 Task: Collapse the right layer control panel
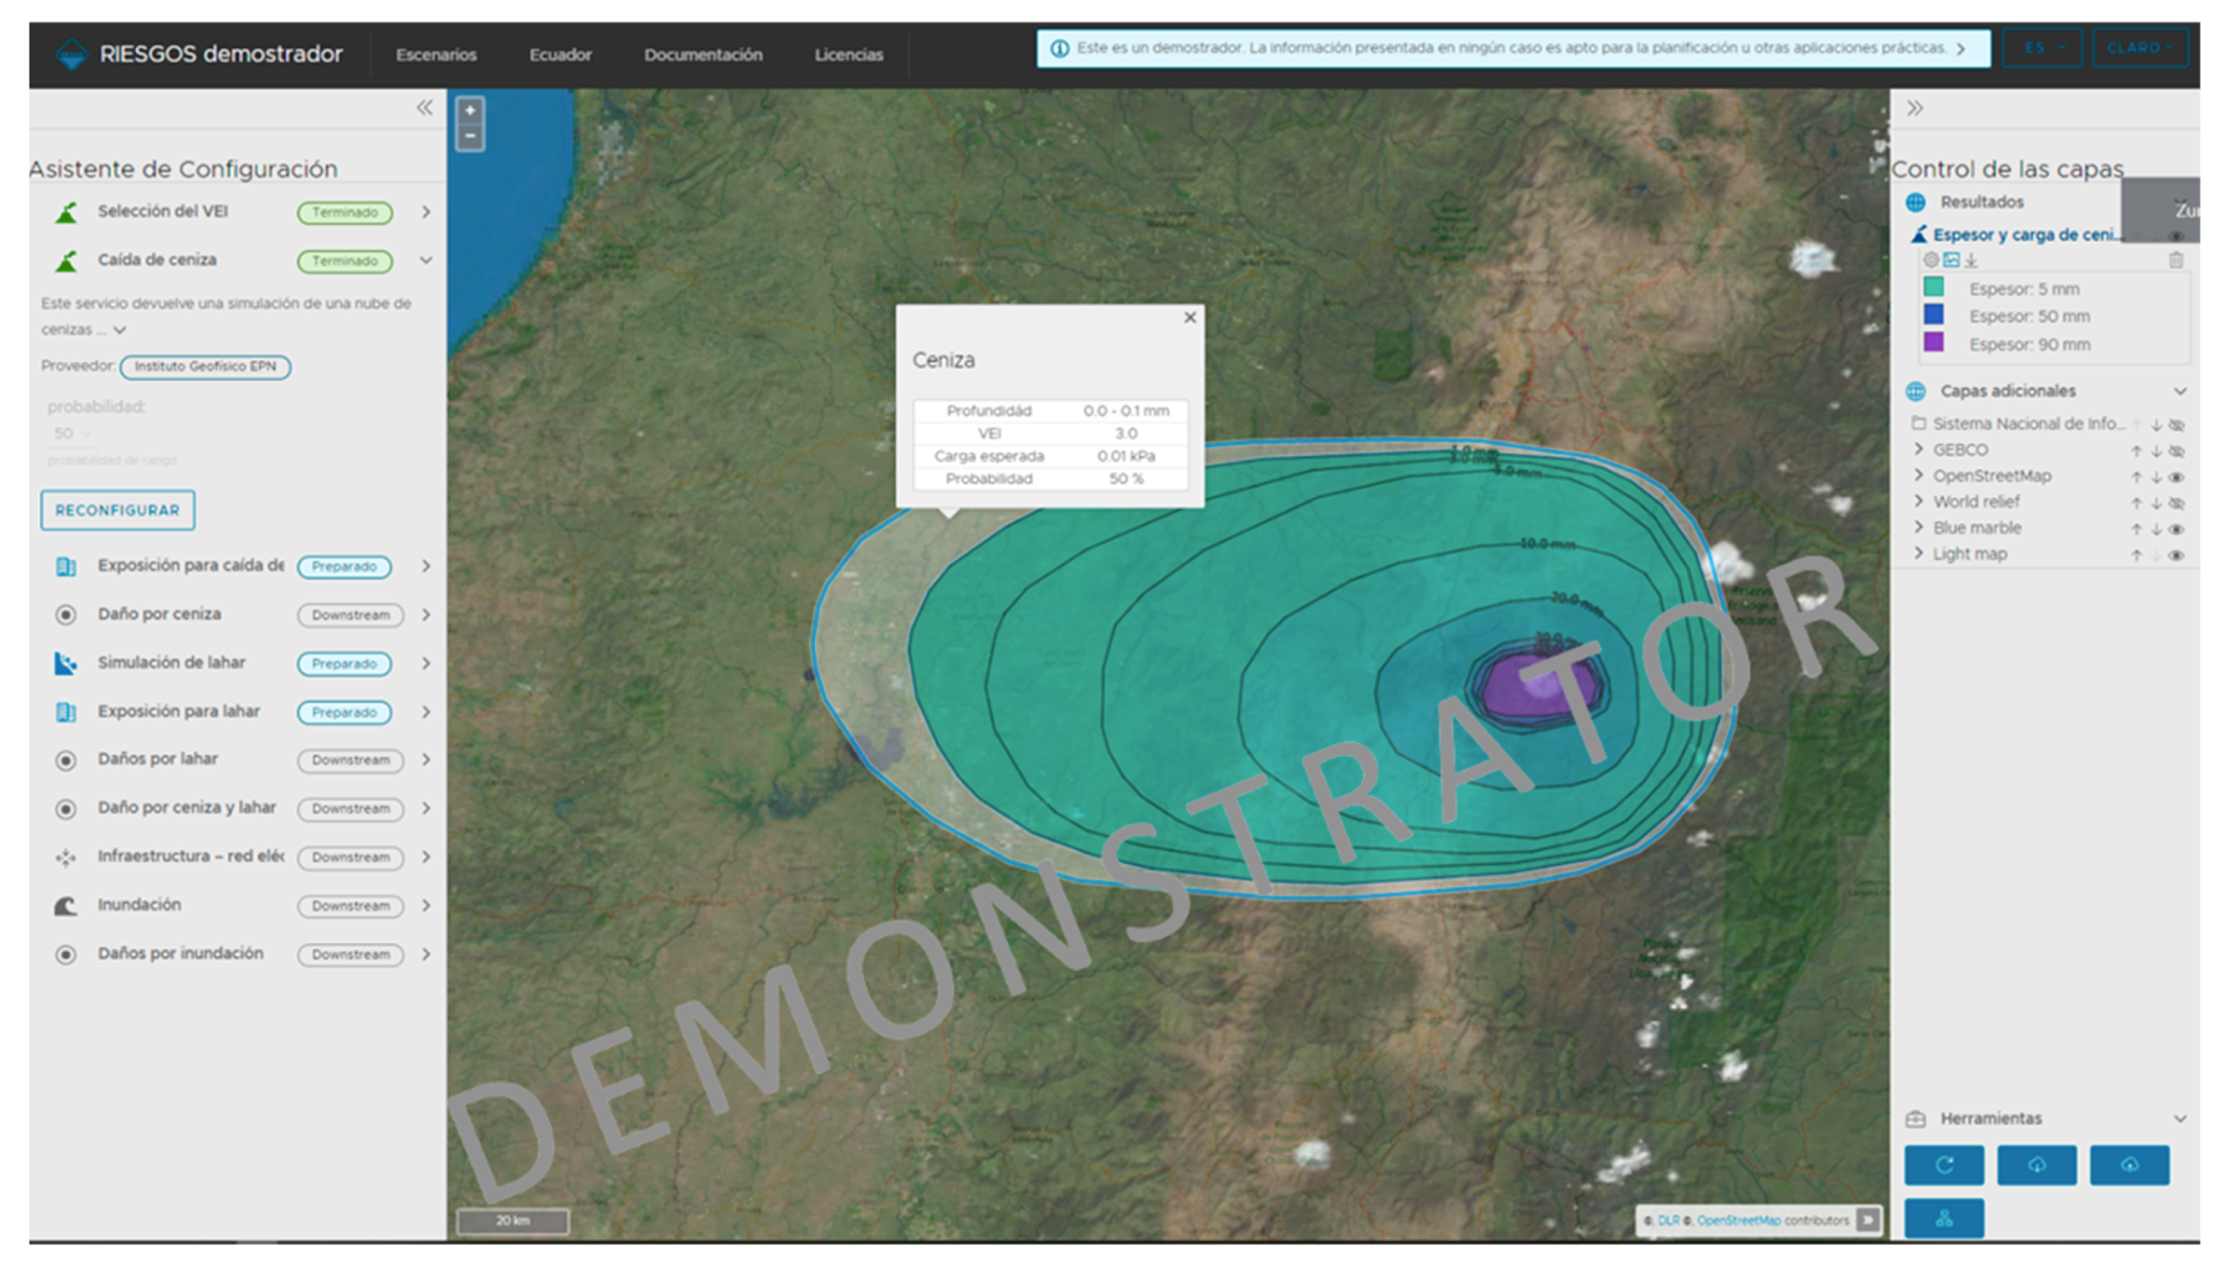(1915, 109)
